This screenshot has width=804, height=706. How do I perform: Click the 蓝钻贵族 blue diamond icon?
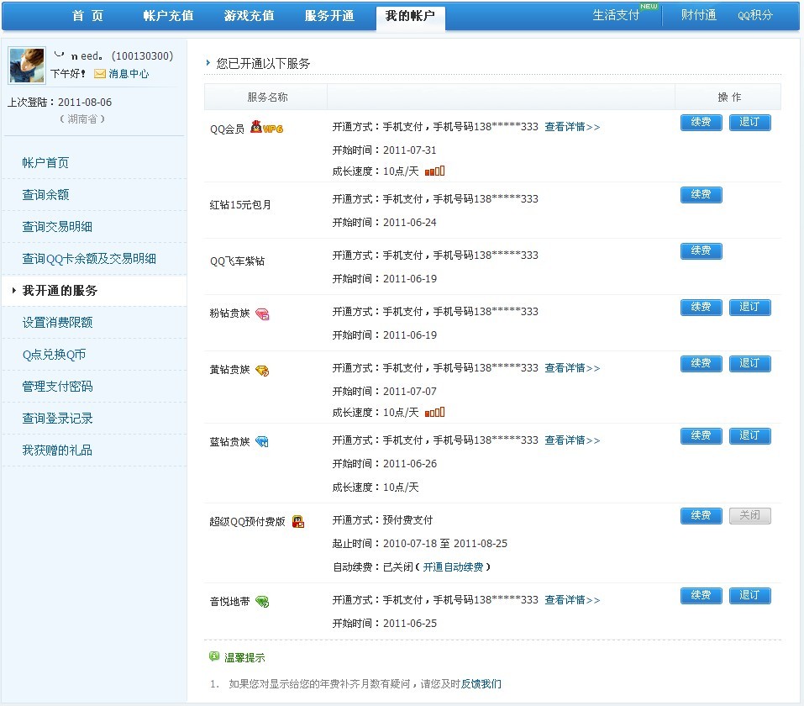point(262,442)
